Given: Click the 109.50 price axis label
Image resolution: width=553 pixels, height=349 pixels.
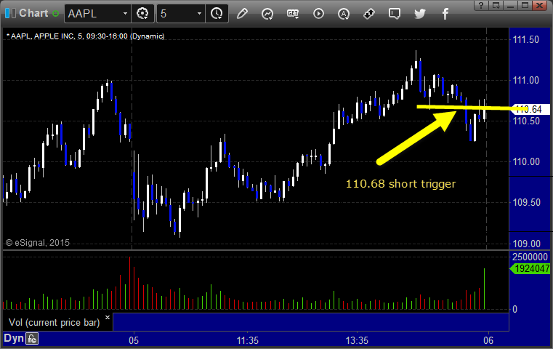Looking at the screenshot, I should 526,202.
